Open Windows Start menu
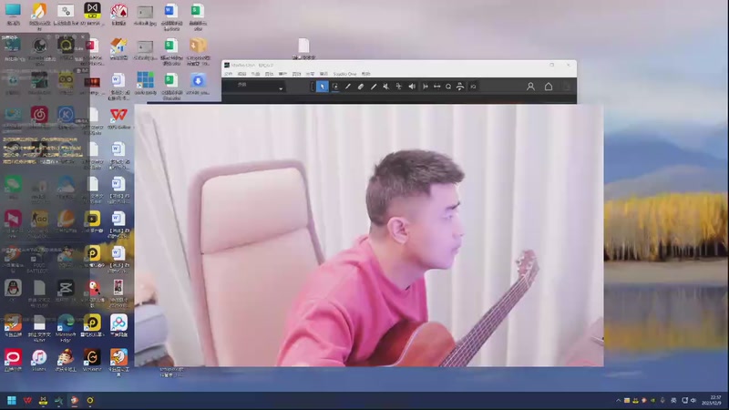729x410 pixels. point(12,400)
